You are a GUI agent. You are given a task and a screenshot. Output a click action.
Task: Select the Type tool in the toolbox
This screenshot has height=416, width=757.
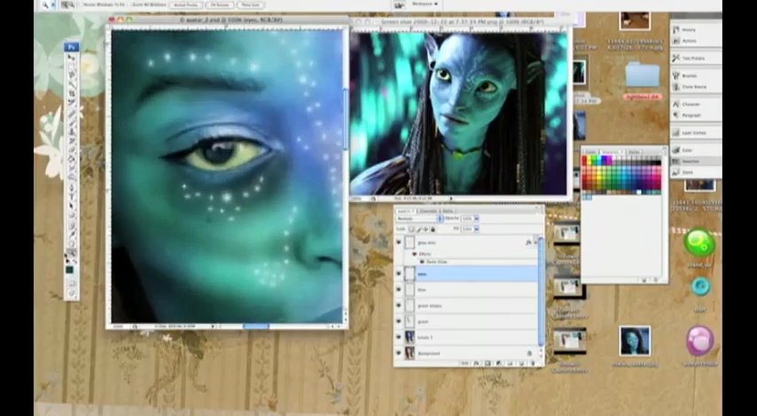[x=72, y=196]
